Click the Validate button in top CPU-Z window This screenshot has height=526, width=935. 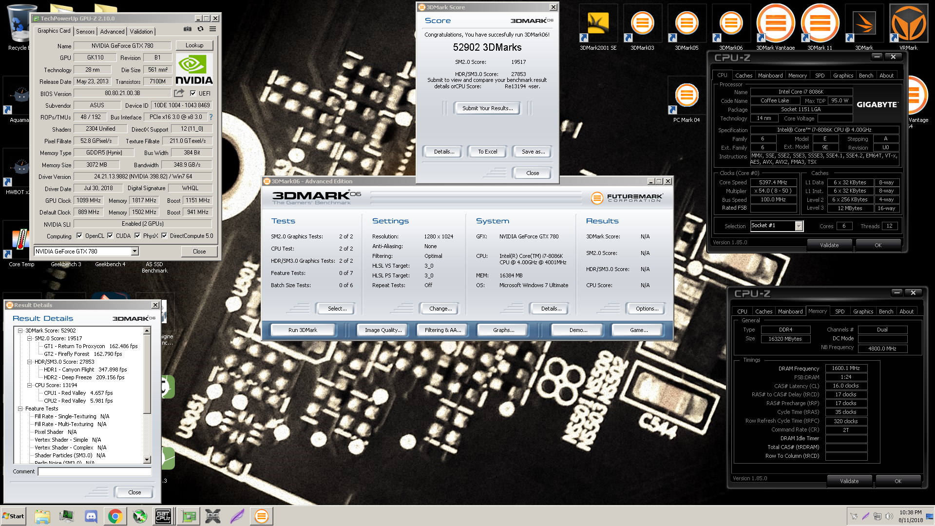tap(829, 245)
